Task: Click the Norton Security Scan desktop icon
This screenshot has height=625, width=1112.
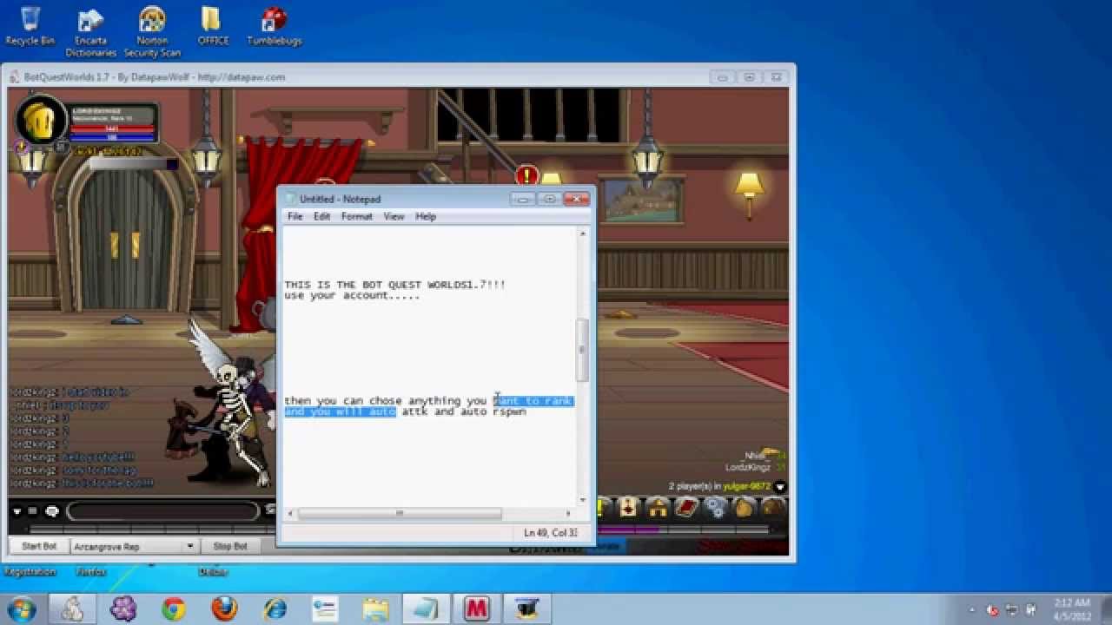Action: pos(152,32)
